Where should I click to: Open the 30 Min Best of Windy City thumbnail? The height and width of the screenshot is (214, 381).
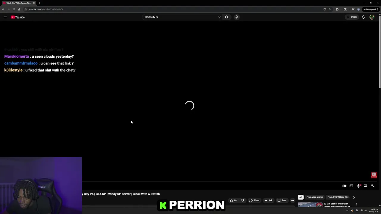point(310,205)
